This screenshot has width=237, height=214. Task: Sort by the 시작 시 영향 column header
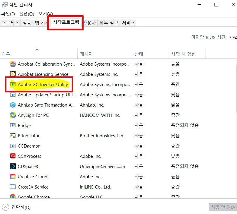(x=187, y=54)
